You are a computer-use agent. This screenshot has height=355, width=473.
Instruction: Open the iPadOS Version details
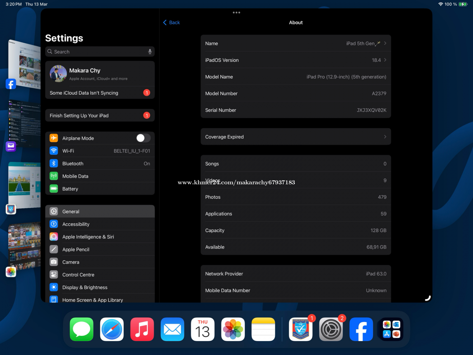[295, 60]
